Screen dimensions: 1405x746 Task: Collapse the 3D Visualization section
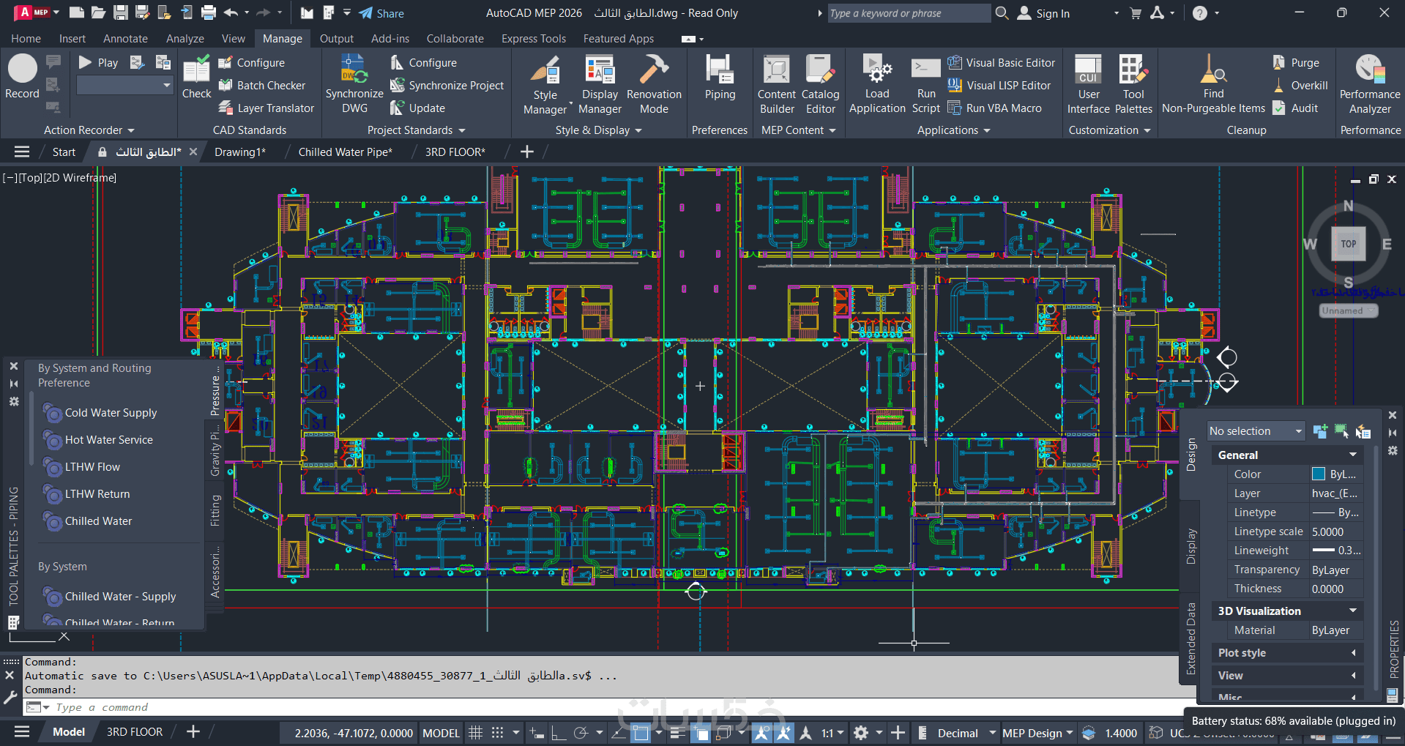tap(1353, 611)
